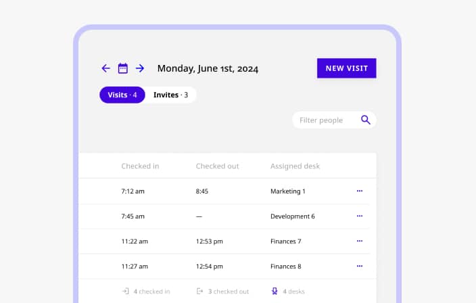Open more options for Finances 7 row
This screenshot has height=303, width=476.
359,241
